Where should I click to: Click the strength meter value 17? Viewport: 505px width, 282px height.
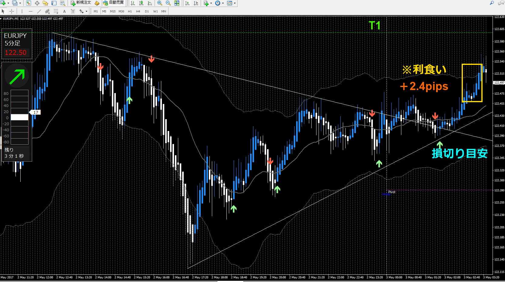point(36,112)
